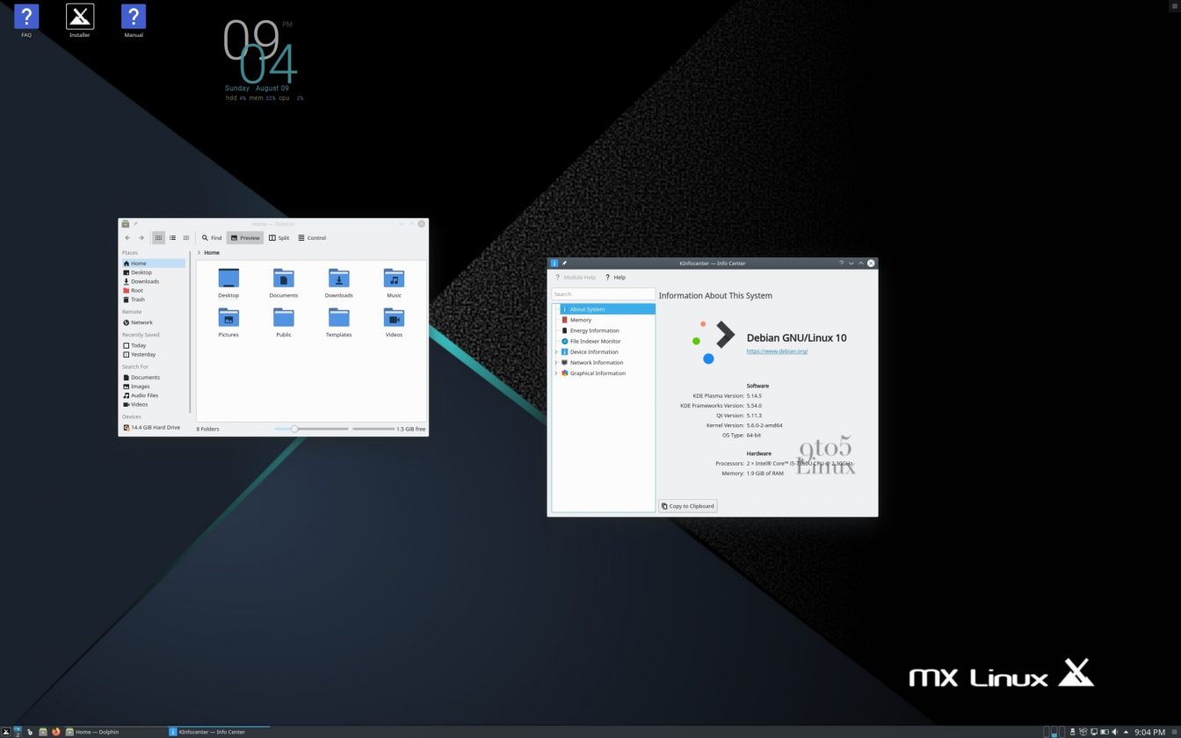Open Split view in Dolphin
The height and width of the screenshot is (738, 1181).
(x=279, y=237)
